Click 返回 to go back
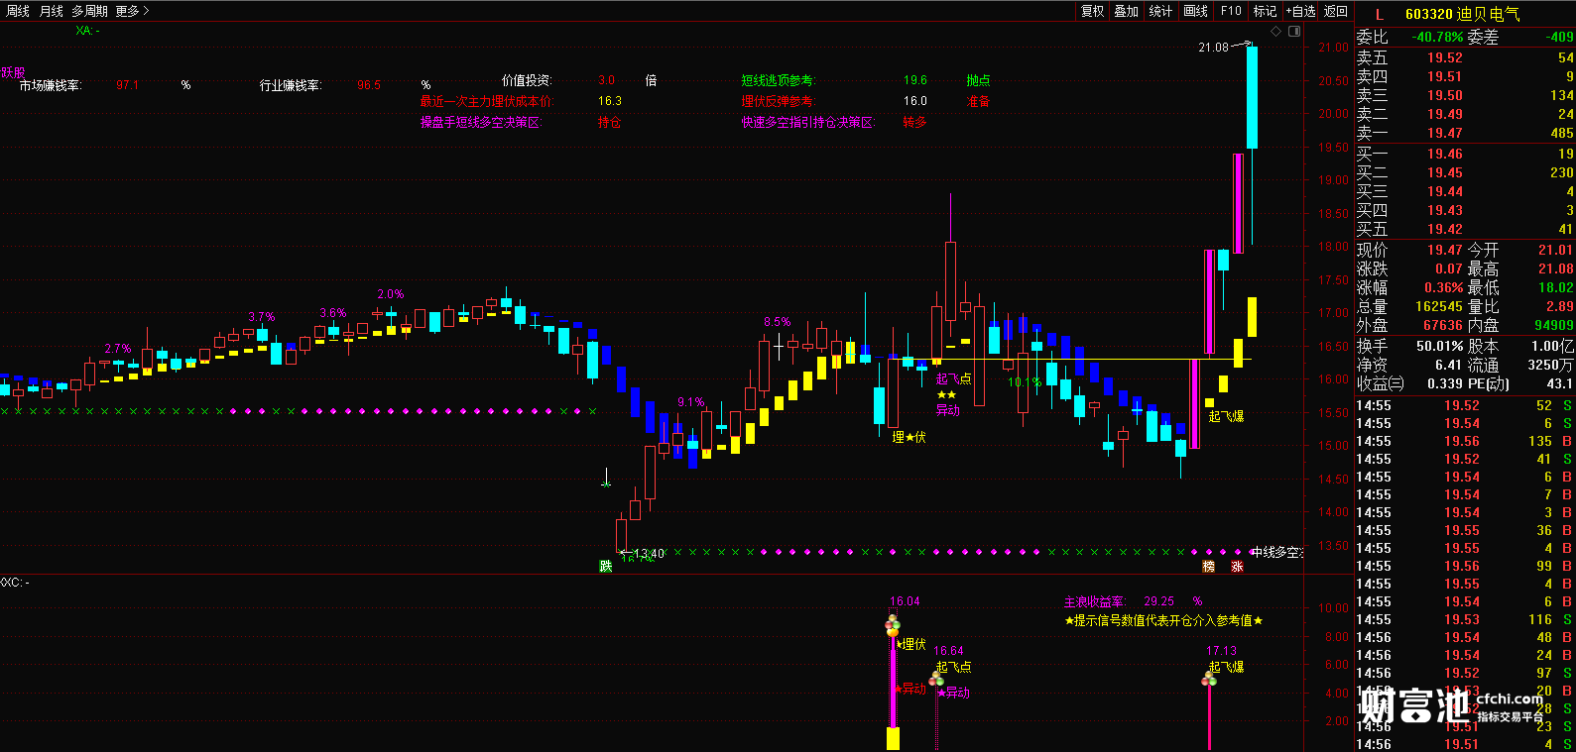The width and height of the screenshot is (1576, 752). click(1336, 11)
